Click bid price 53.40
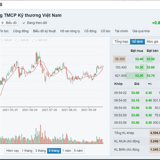 pyautogui.click(x=139, y=59)
